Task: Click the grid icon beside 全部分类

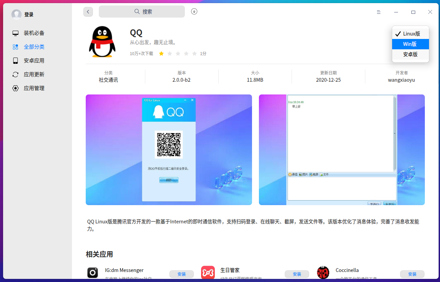Action: click(x=15, y=47)
